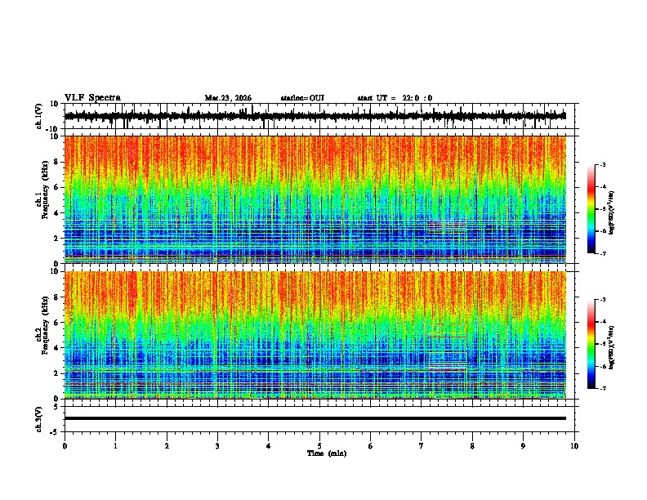Click the ch.1 color bar log(PSD) units label
This screenshot has width=647, height=500.
[x=612, y=212]
